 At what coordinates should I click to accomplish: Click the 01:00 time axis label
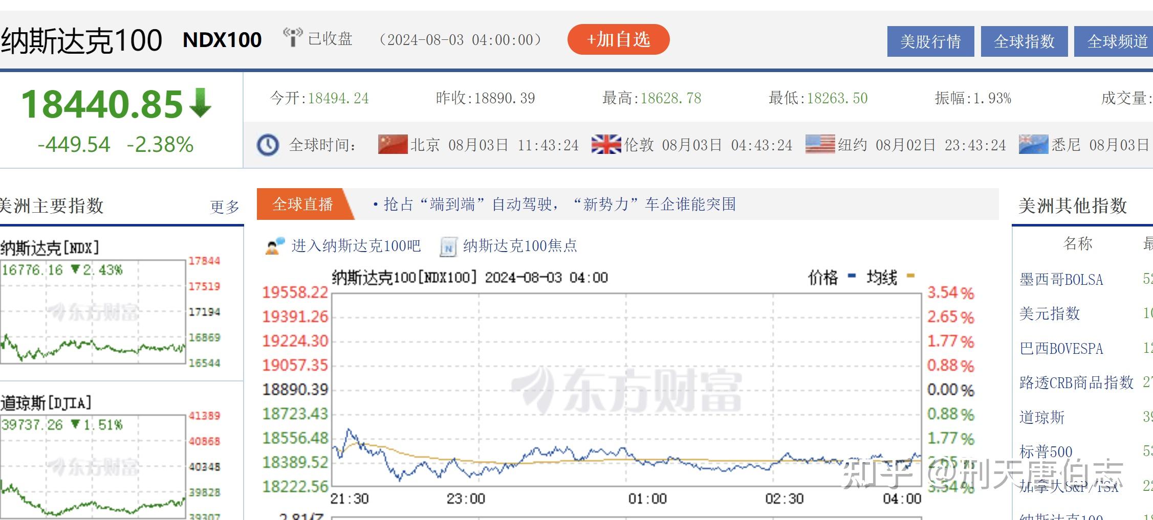[x=648, y=499]
